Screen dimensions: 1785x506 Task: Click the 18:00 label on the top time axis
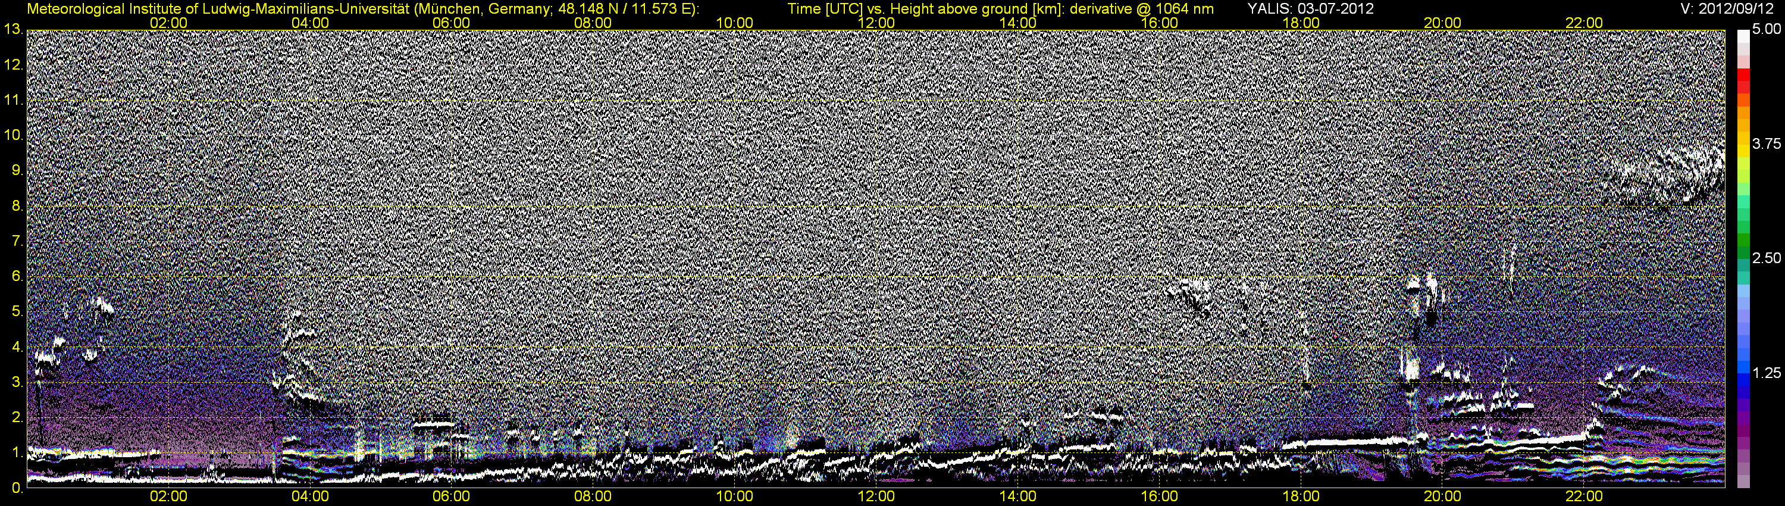click(1301, 23)
